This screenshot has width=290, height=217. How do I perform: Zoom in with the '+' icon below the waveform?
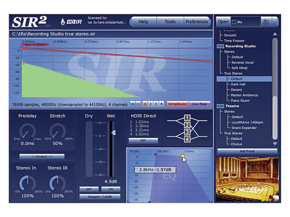133,104
